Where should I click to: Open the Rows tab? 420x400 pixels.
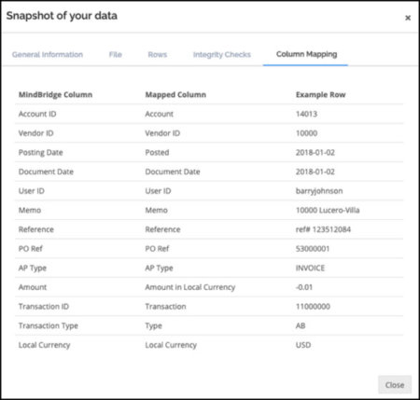pos(158,55)
